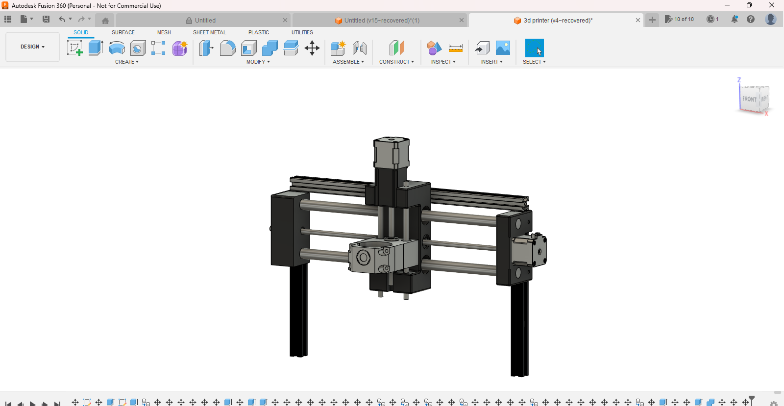Switch to the SOLID tab
The width and height of the screenshot is (784, 406).
point(81,32)
